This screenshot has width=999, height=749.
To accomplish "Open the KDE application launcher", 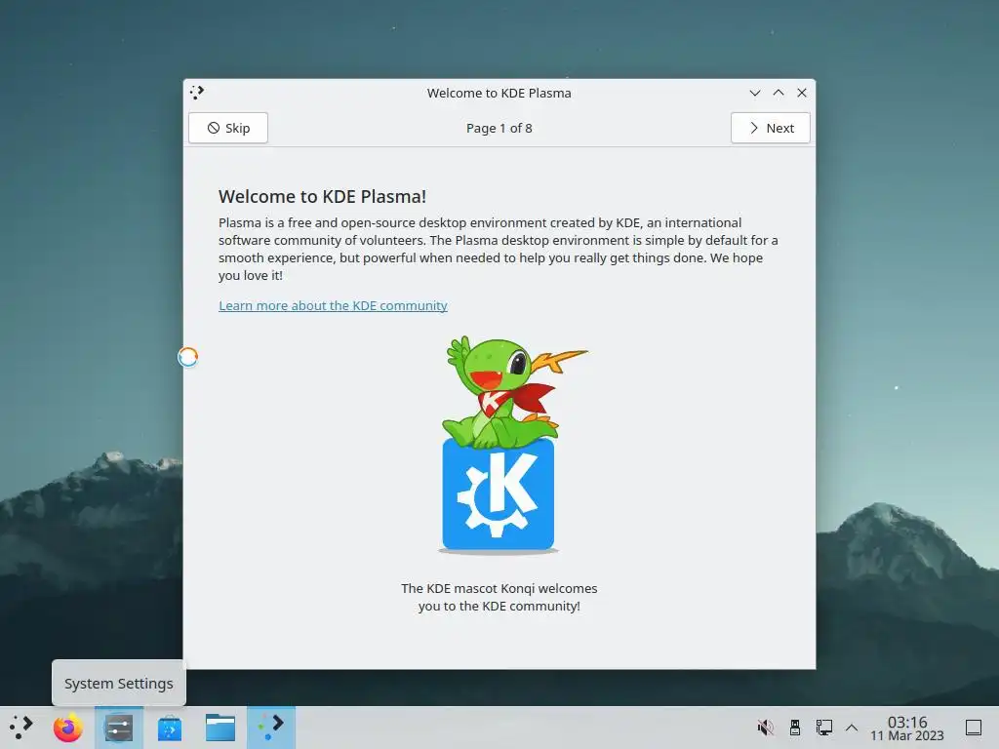I will point(21,728).
